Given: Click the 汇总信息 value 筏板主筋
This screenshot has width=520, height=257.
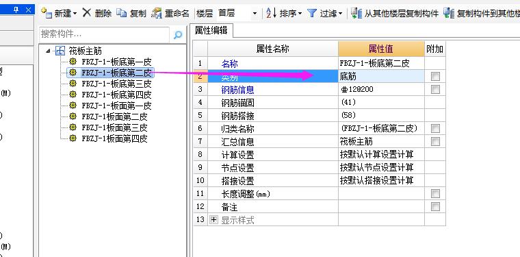Looking at the screenshot, I should [381, 141].
